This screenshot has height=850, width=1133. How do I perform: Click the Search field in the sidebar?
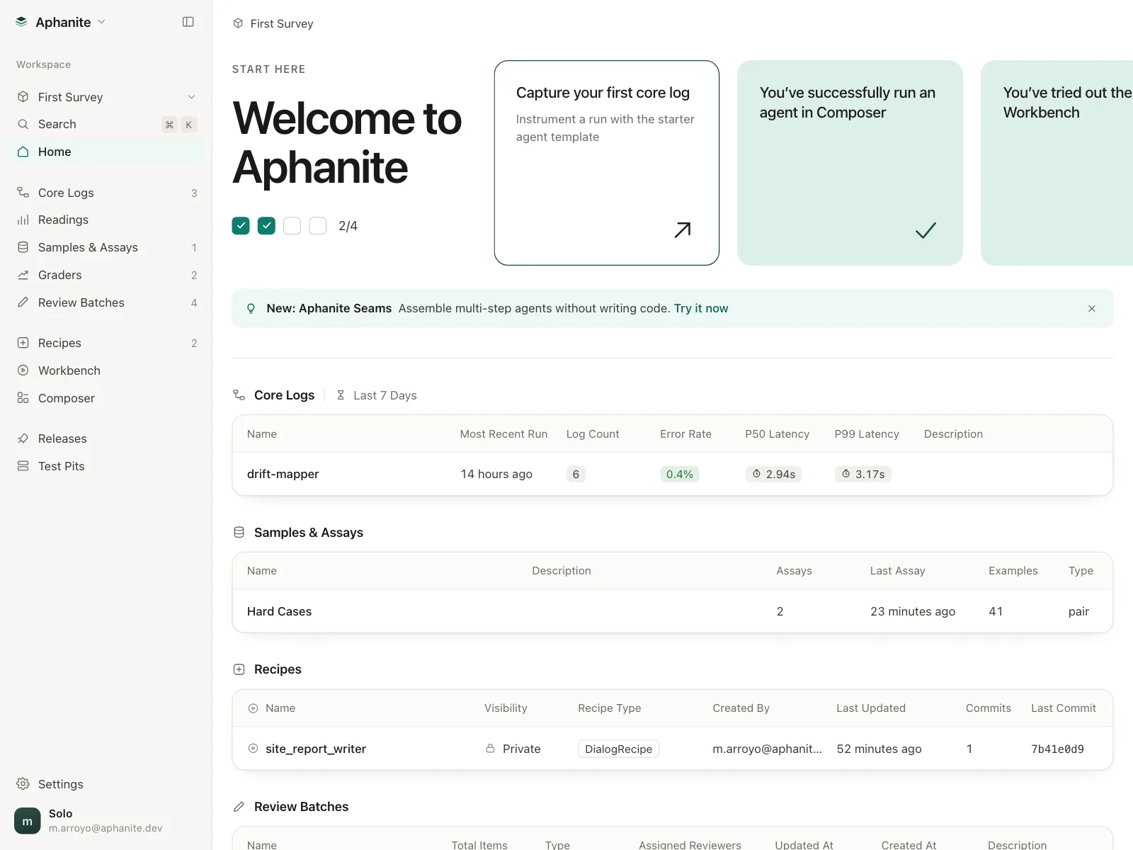tap(106, 124)
